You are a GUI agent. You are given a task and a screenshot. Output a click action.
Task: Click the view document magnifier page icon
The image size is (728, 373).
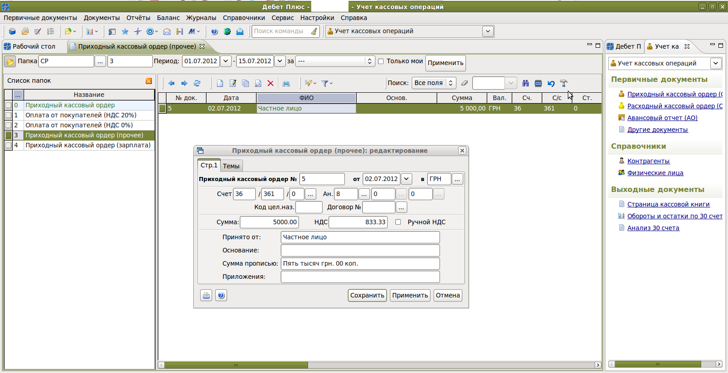pos(258,83)
